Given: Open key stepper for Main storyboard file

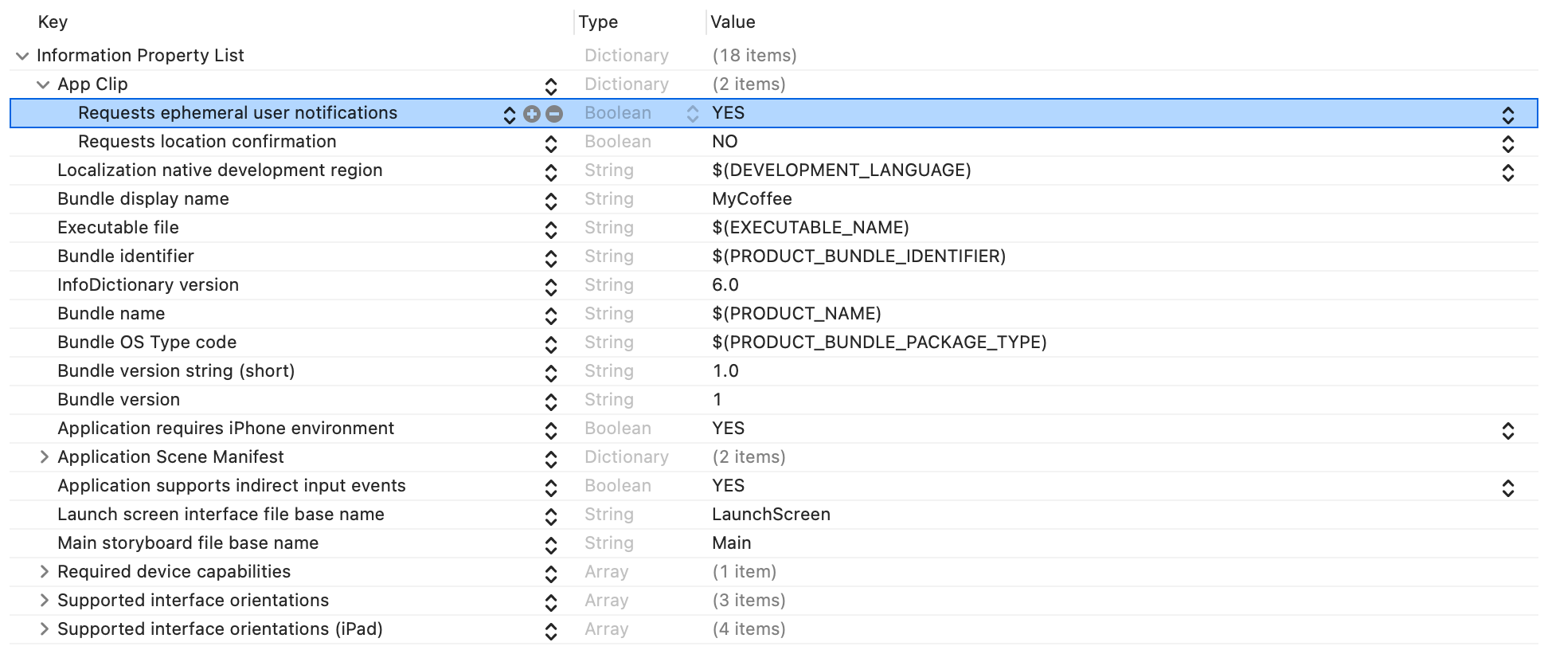Looking at the screenshot, I should [x=550, y=545].
